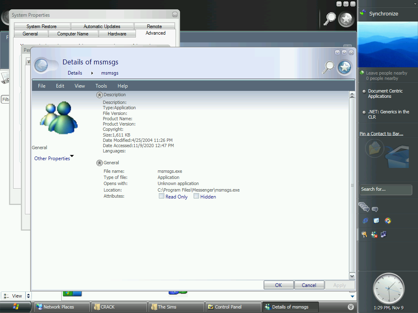Launch Windows Media Player from the sidebar

[388, 220]
